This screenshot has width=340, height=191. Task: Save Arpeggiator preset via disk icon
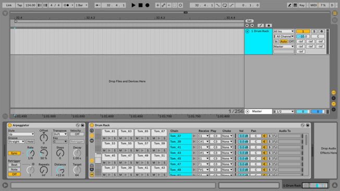tap(82, 125)
